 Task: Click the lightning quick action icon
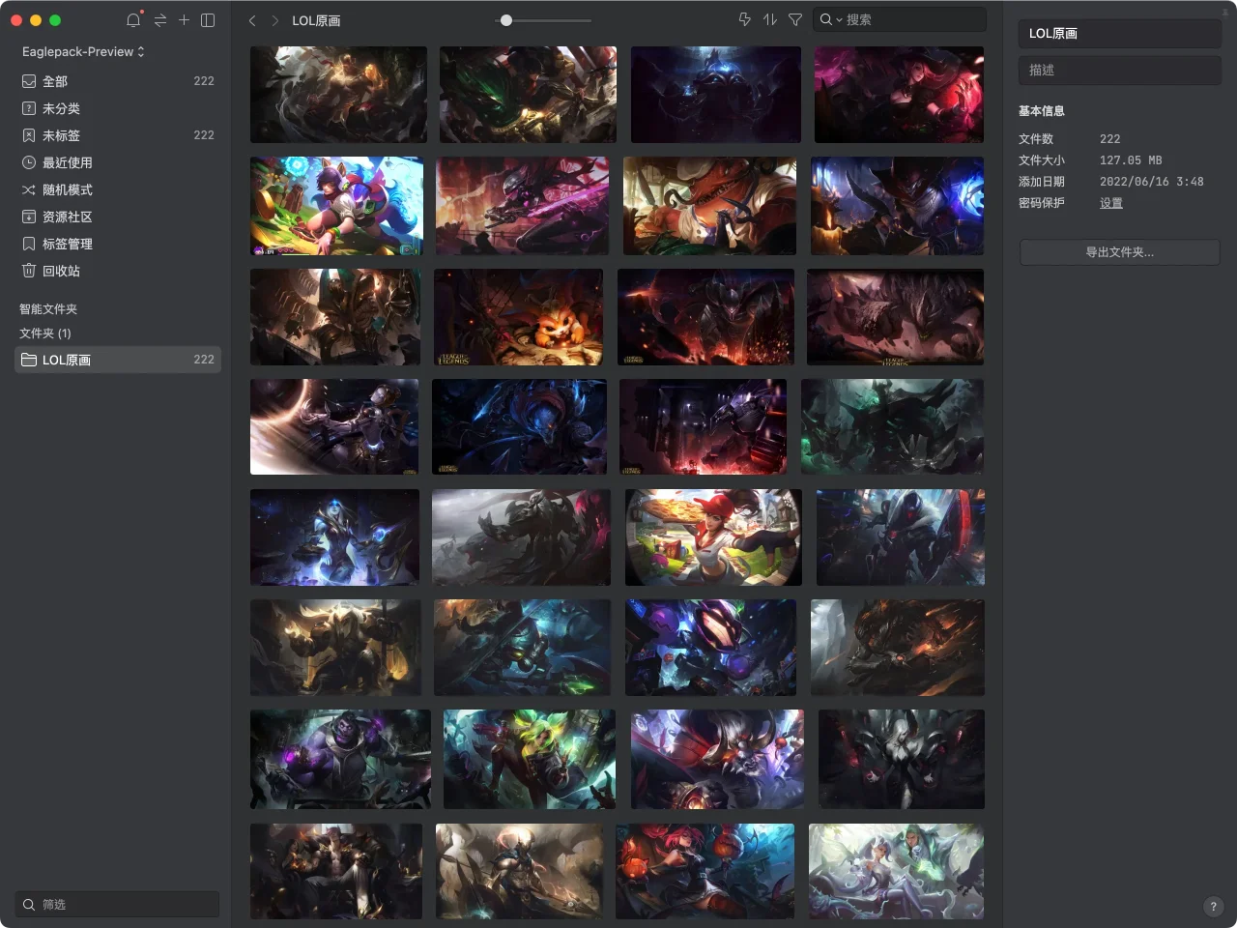(x=745, y=19)
